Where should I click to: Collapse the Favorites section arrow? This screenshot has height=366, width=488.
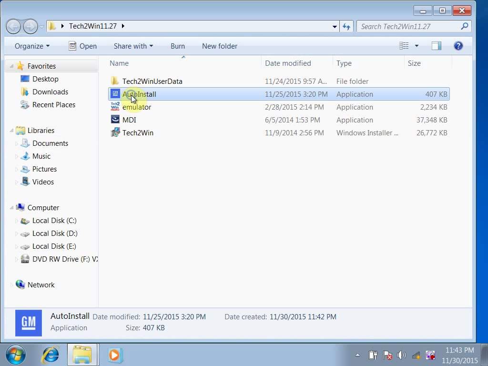tap(11, 66)
